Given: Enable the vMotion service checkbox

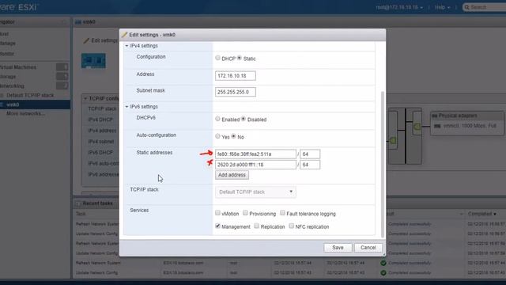Looking at the screenshot, I should pos(218,213).
